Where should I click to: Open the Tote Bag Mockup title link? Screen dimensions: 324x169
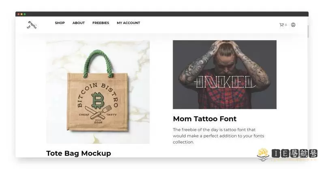[79, 153]
